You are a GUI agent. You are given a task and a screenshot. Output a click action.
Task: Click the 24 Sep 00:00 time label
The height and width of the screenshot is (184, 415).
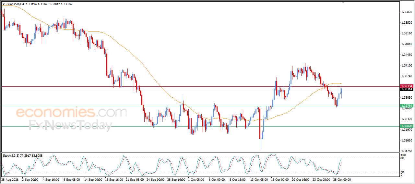click(x=155, y=180)
